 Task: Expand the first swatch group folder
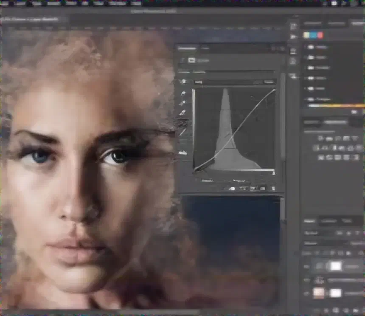[306, 47]
